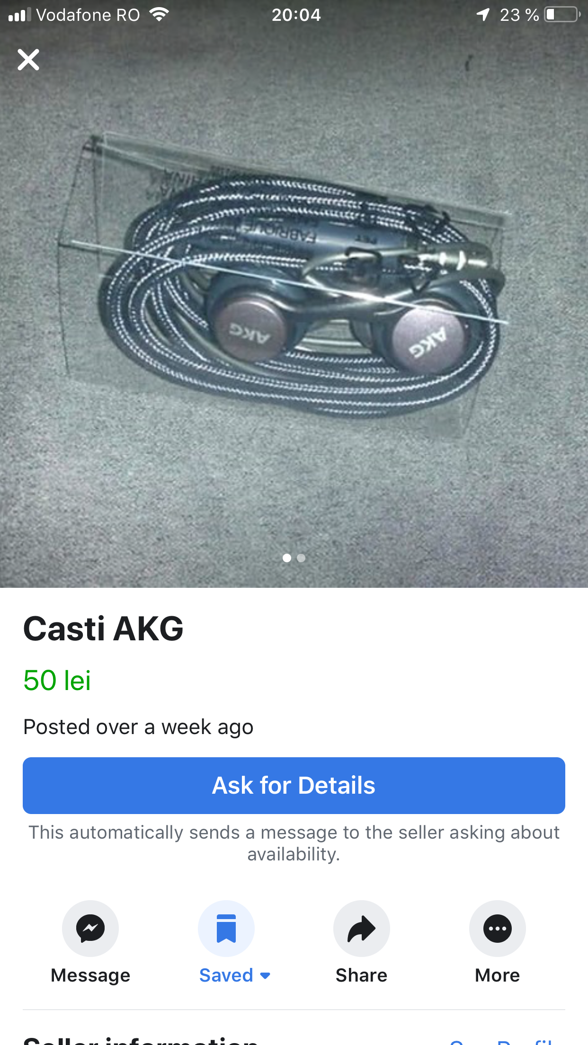Tap the More text label
The height and width of the screenshot is (1045, 588).
point(498,975)
